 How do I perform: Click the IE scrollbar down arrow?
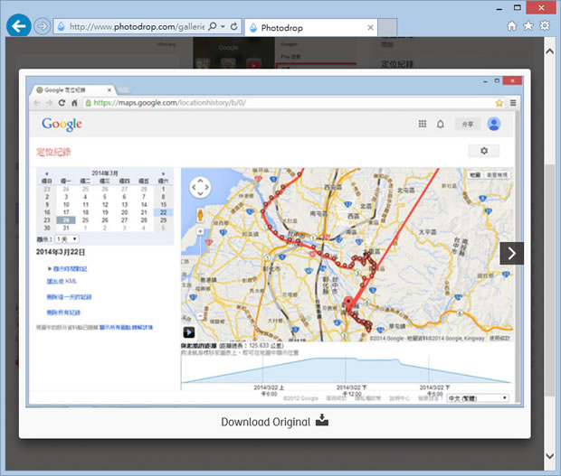click(x=549, y=456)
